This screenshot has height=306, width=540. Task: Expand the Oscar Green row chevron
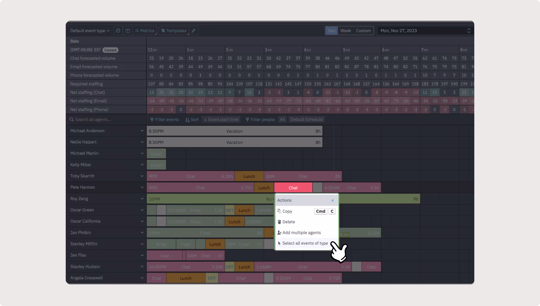(142, 210)
